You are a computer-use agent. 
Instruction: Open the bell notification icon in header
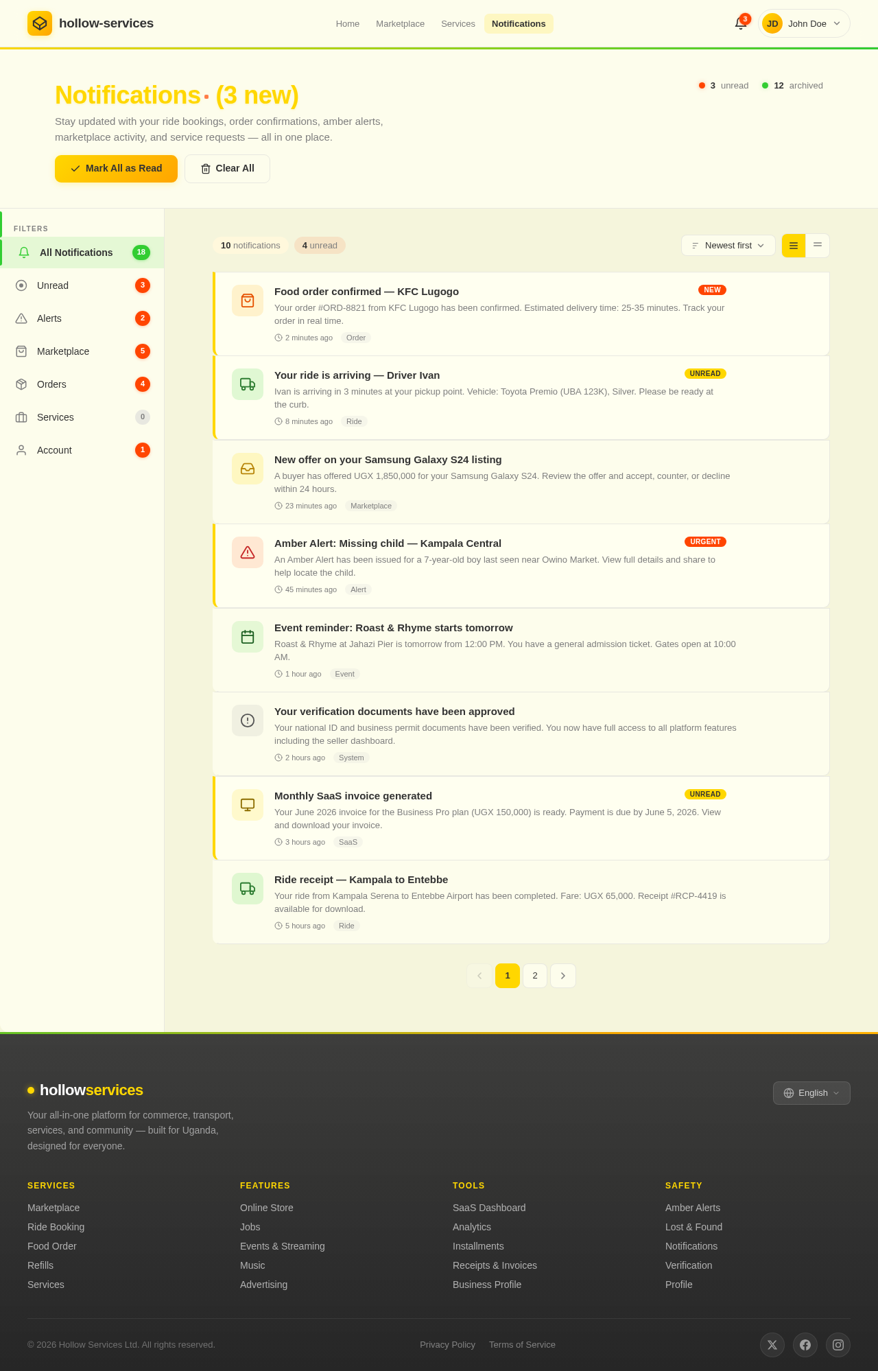741,23
